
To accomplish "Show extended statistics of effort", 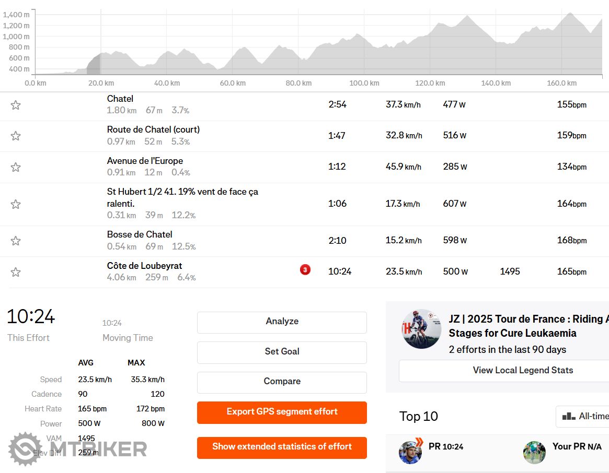I will coord(282,447).
